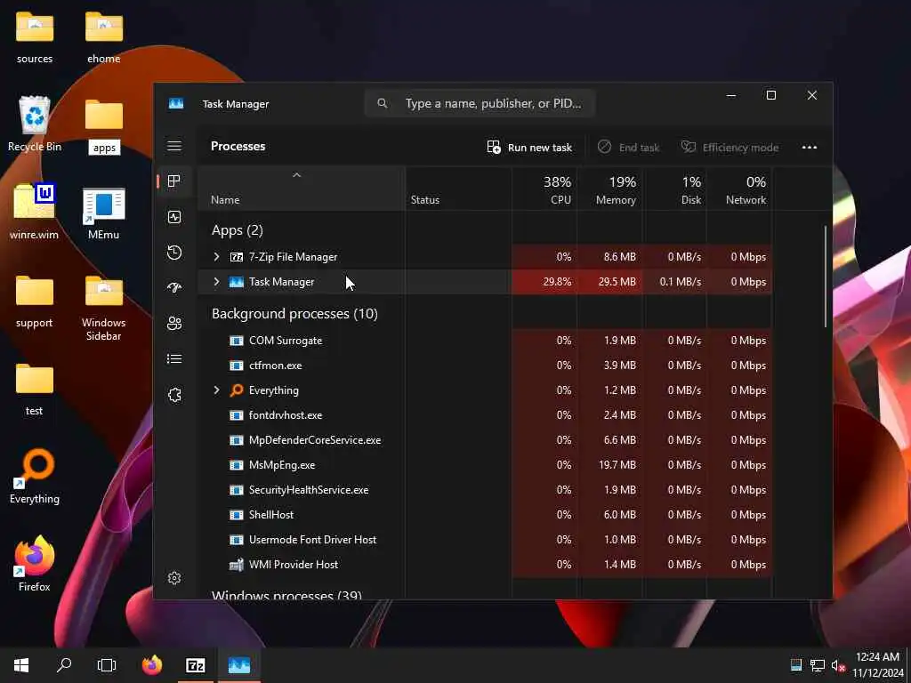911x683 pixels.
Task: Select the COM Surrogate process row
Action: tap(485, 341)
